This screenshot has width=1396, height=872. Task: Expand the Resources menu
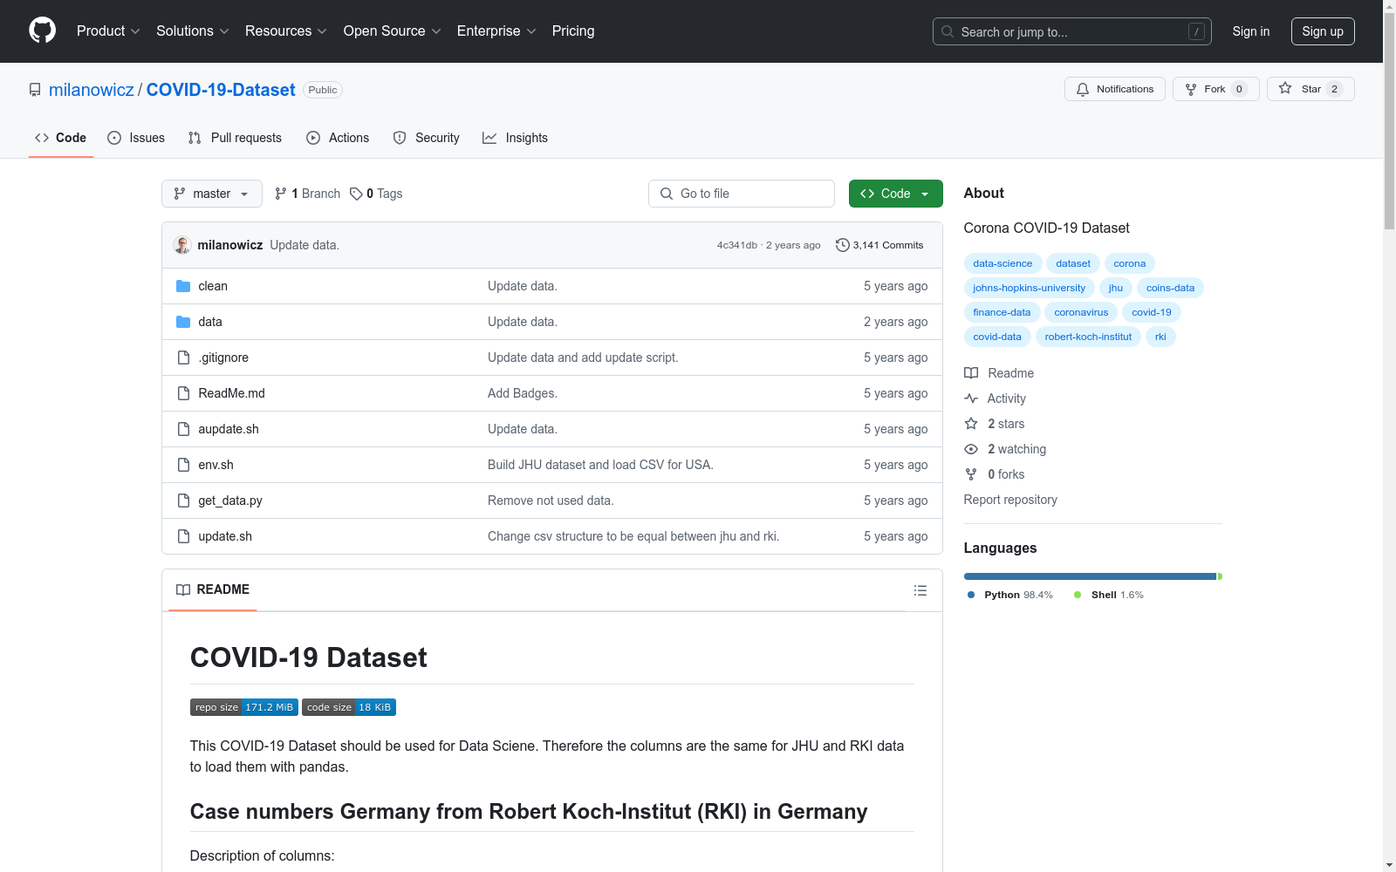[286, 31]
